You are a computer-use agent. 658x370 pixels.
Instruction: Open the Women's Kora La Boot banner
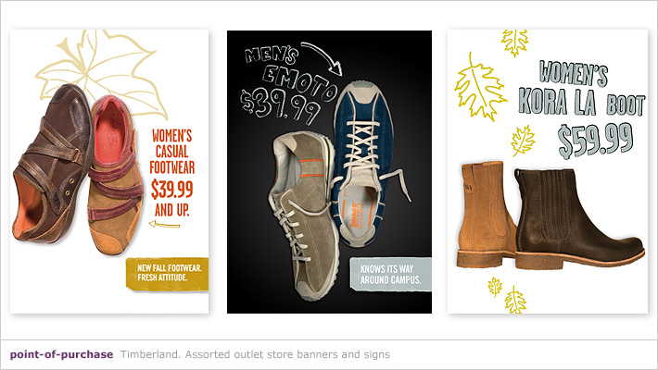click(548, 171)
